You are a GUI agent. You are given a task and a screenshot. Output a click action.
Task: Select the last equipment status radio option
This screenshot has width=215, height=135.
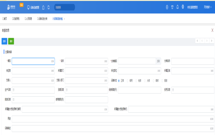pyautogui.click(x=162, y=81)
